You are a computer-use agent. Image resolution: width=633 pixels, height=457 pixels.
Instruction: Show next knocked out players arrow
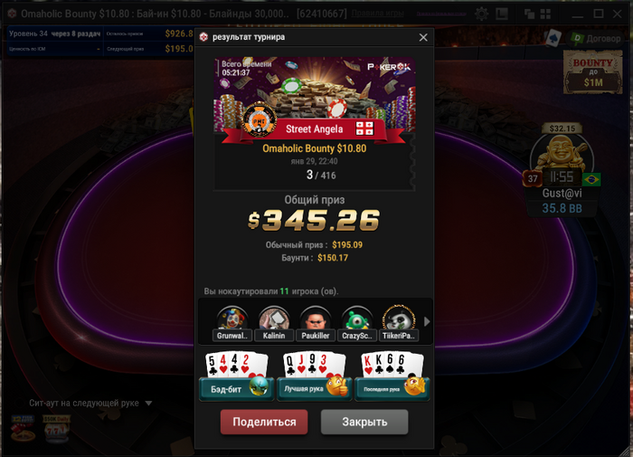(x=427, y=321)
